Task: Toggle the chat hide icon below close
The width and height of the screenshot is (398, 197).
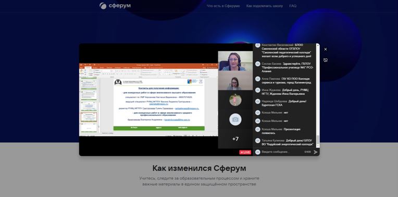Action: point(326,60)
